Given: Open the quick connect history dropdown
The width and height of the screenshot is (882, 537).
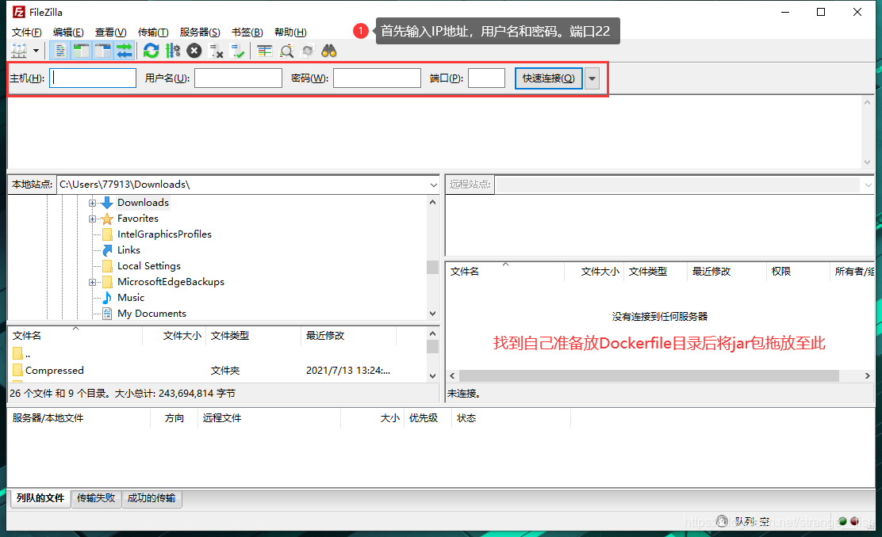Looking at the screenshot, I should pos(592,78).
